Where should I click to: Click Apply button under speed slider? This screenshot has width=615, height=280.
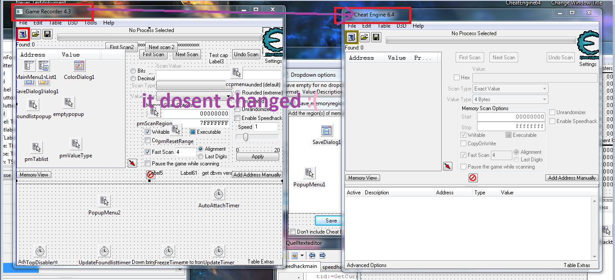(x=258, y=156)
